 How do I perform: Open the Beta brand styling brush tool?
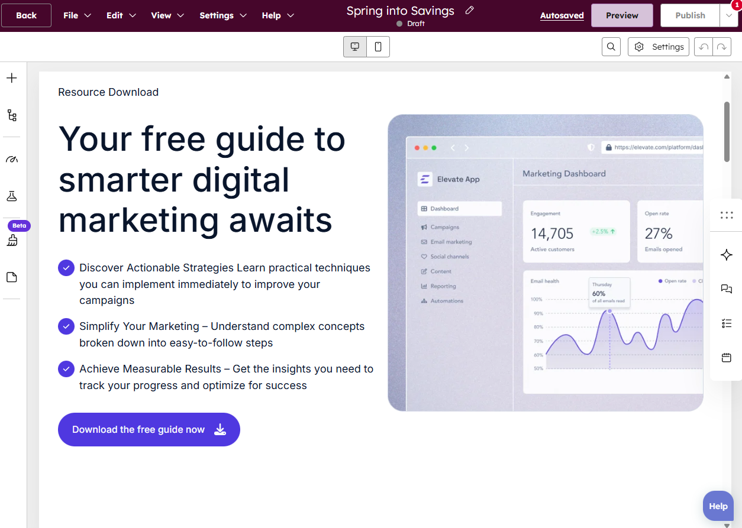(x=11, y=240)
